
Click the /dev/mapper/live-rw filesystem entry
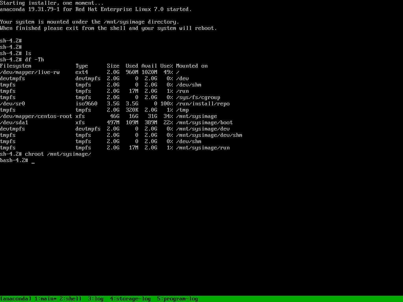click(x=30, y=72)
